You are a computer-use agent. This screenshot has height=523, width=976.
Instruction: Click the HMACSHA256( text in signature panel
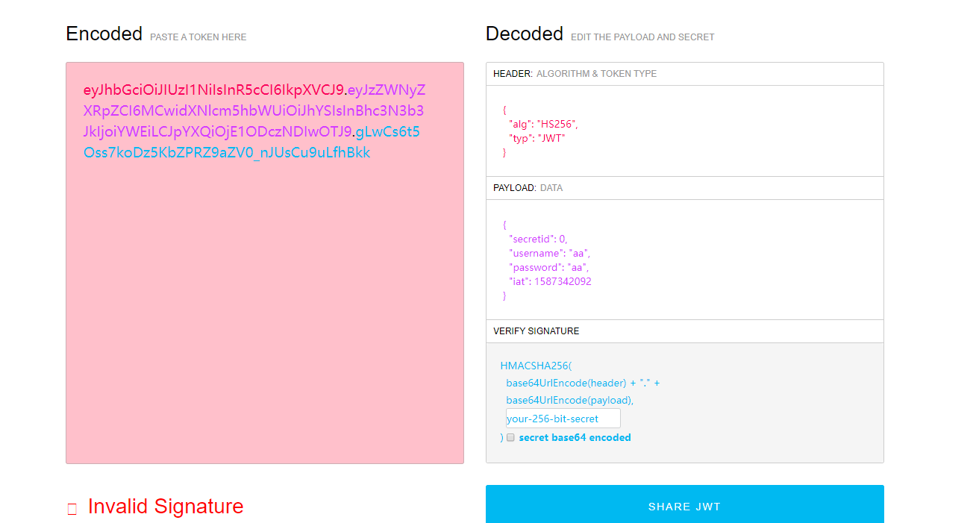(536, 366)
